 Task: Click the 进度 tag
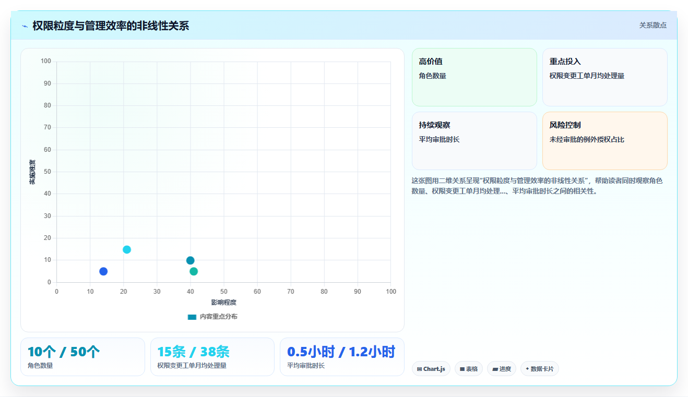pyautogui.click(x=502, y=369)
